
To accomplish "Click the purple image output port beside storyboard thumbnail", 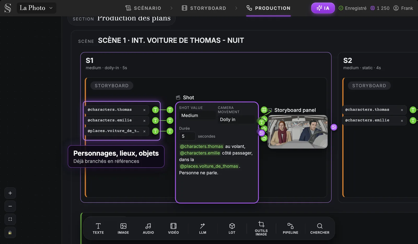I will coord(334,127).
